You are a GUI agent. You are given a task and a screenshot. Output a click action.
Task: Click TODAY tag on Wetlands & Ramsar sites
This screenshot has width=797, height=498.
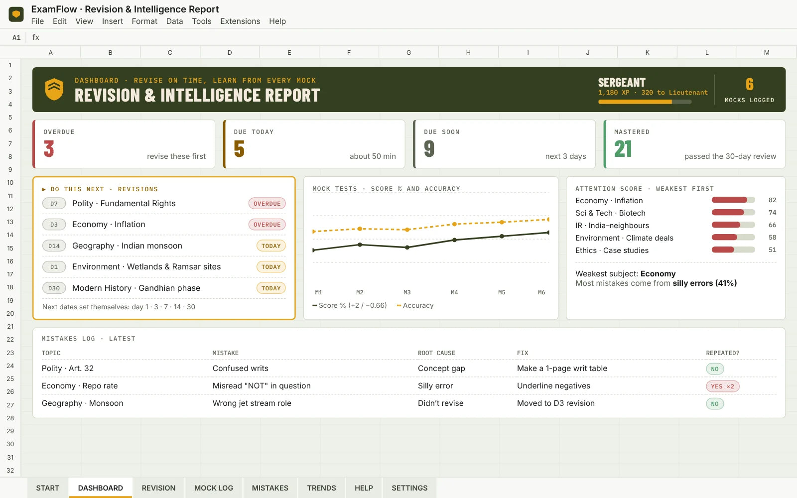(271, 267)
